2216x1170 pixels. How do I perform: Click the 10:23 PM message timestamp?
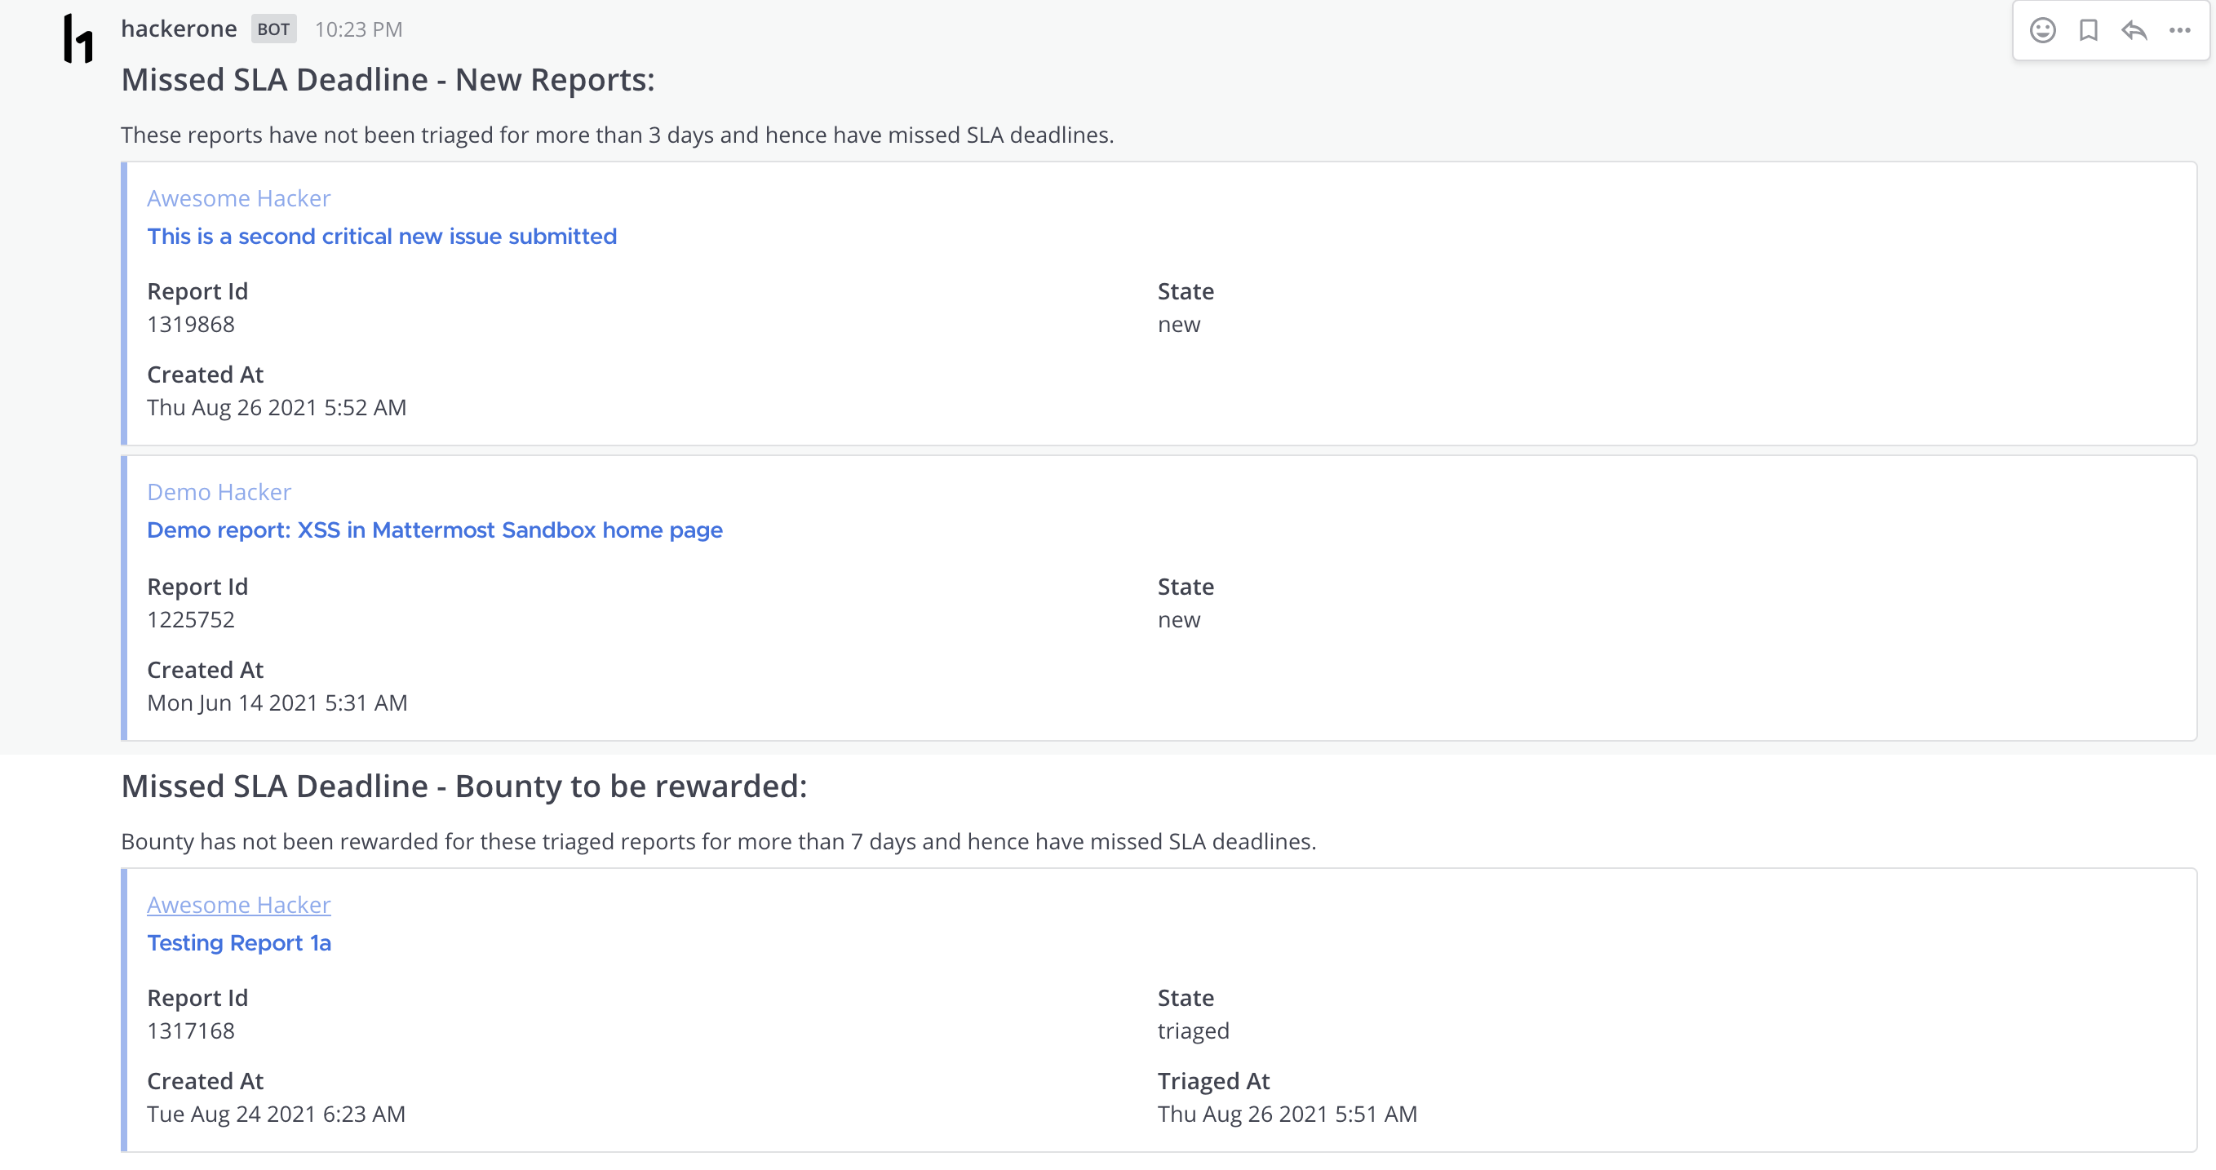tap(358, 29)
